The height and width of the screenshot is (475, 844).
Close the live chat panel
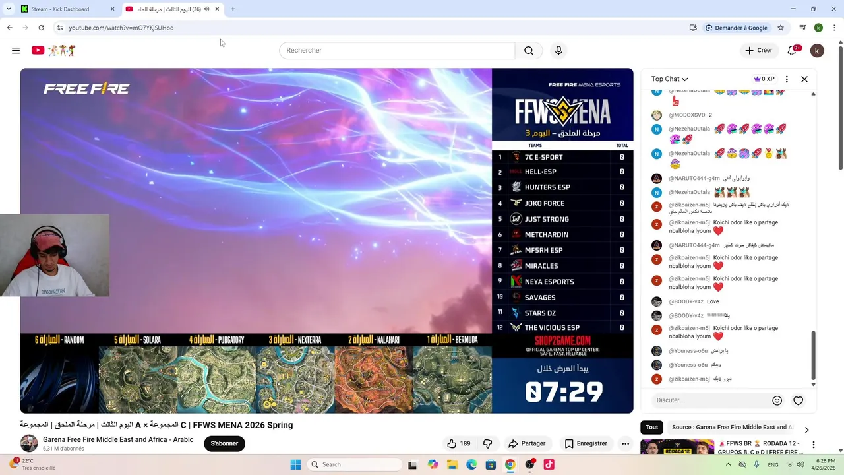(804, 79)
